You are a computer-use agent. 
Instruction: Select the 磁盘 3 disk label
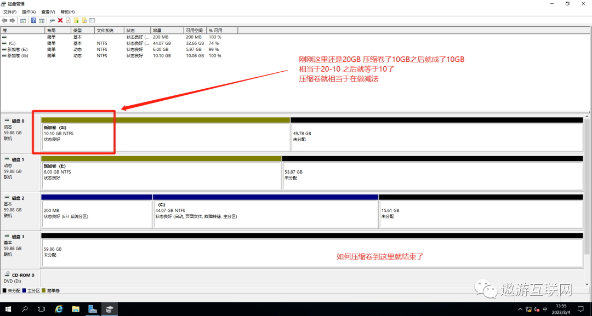pos(20,249)
